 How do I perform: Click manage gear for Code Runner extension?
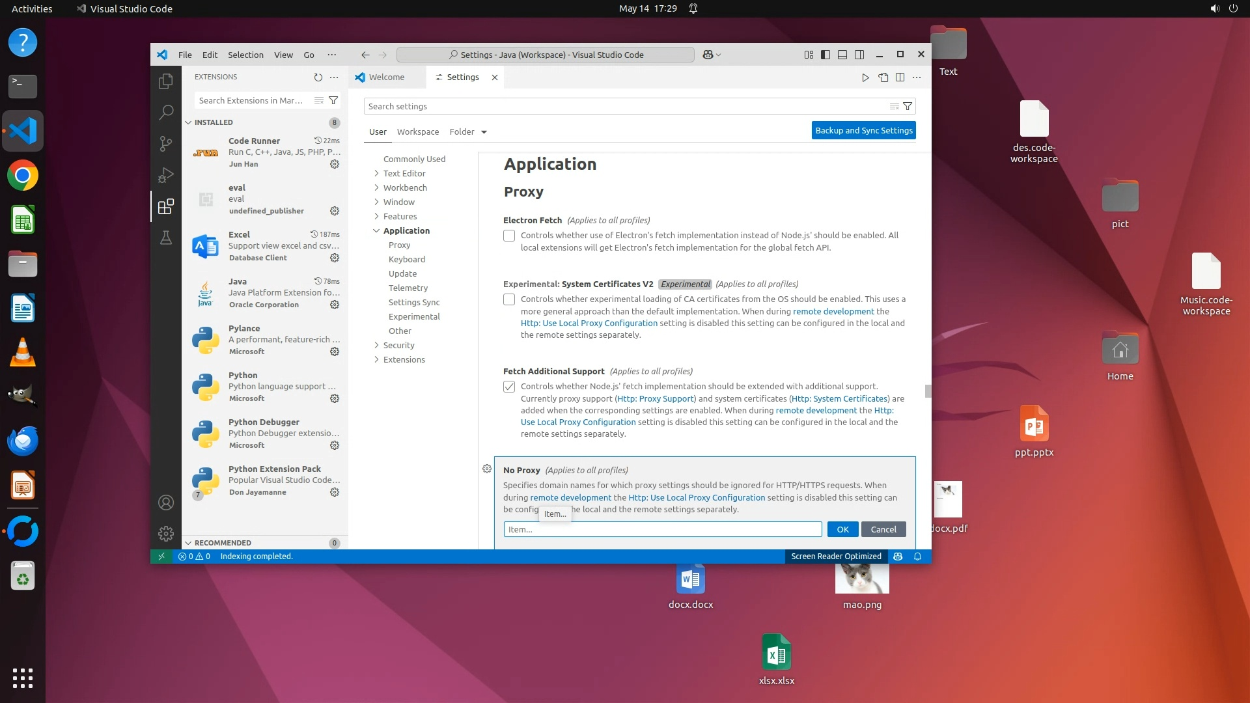335,164
